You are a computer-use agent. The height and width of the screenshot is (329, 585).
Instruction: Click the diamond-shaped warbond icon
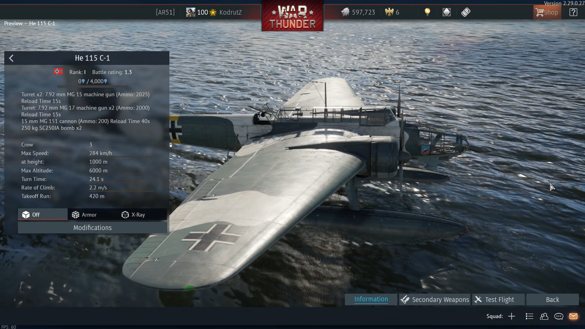click(x=447, y=12)
